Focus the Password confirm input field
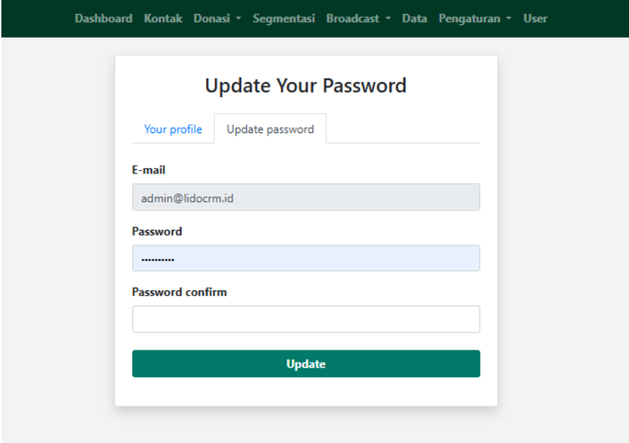 pos(305,319)
